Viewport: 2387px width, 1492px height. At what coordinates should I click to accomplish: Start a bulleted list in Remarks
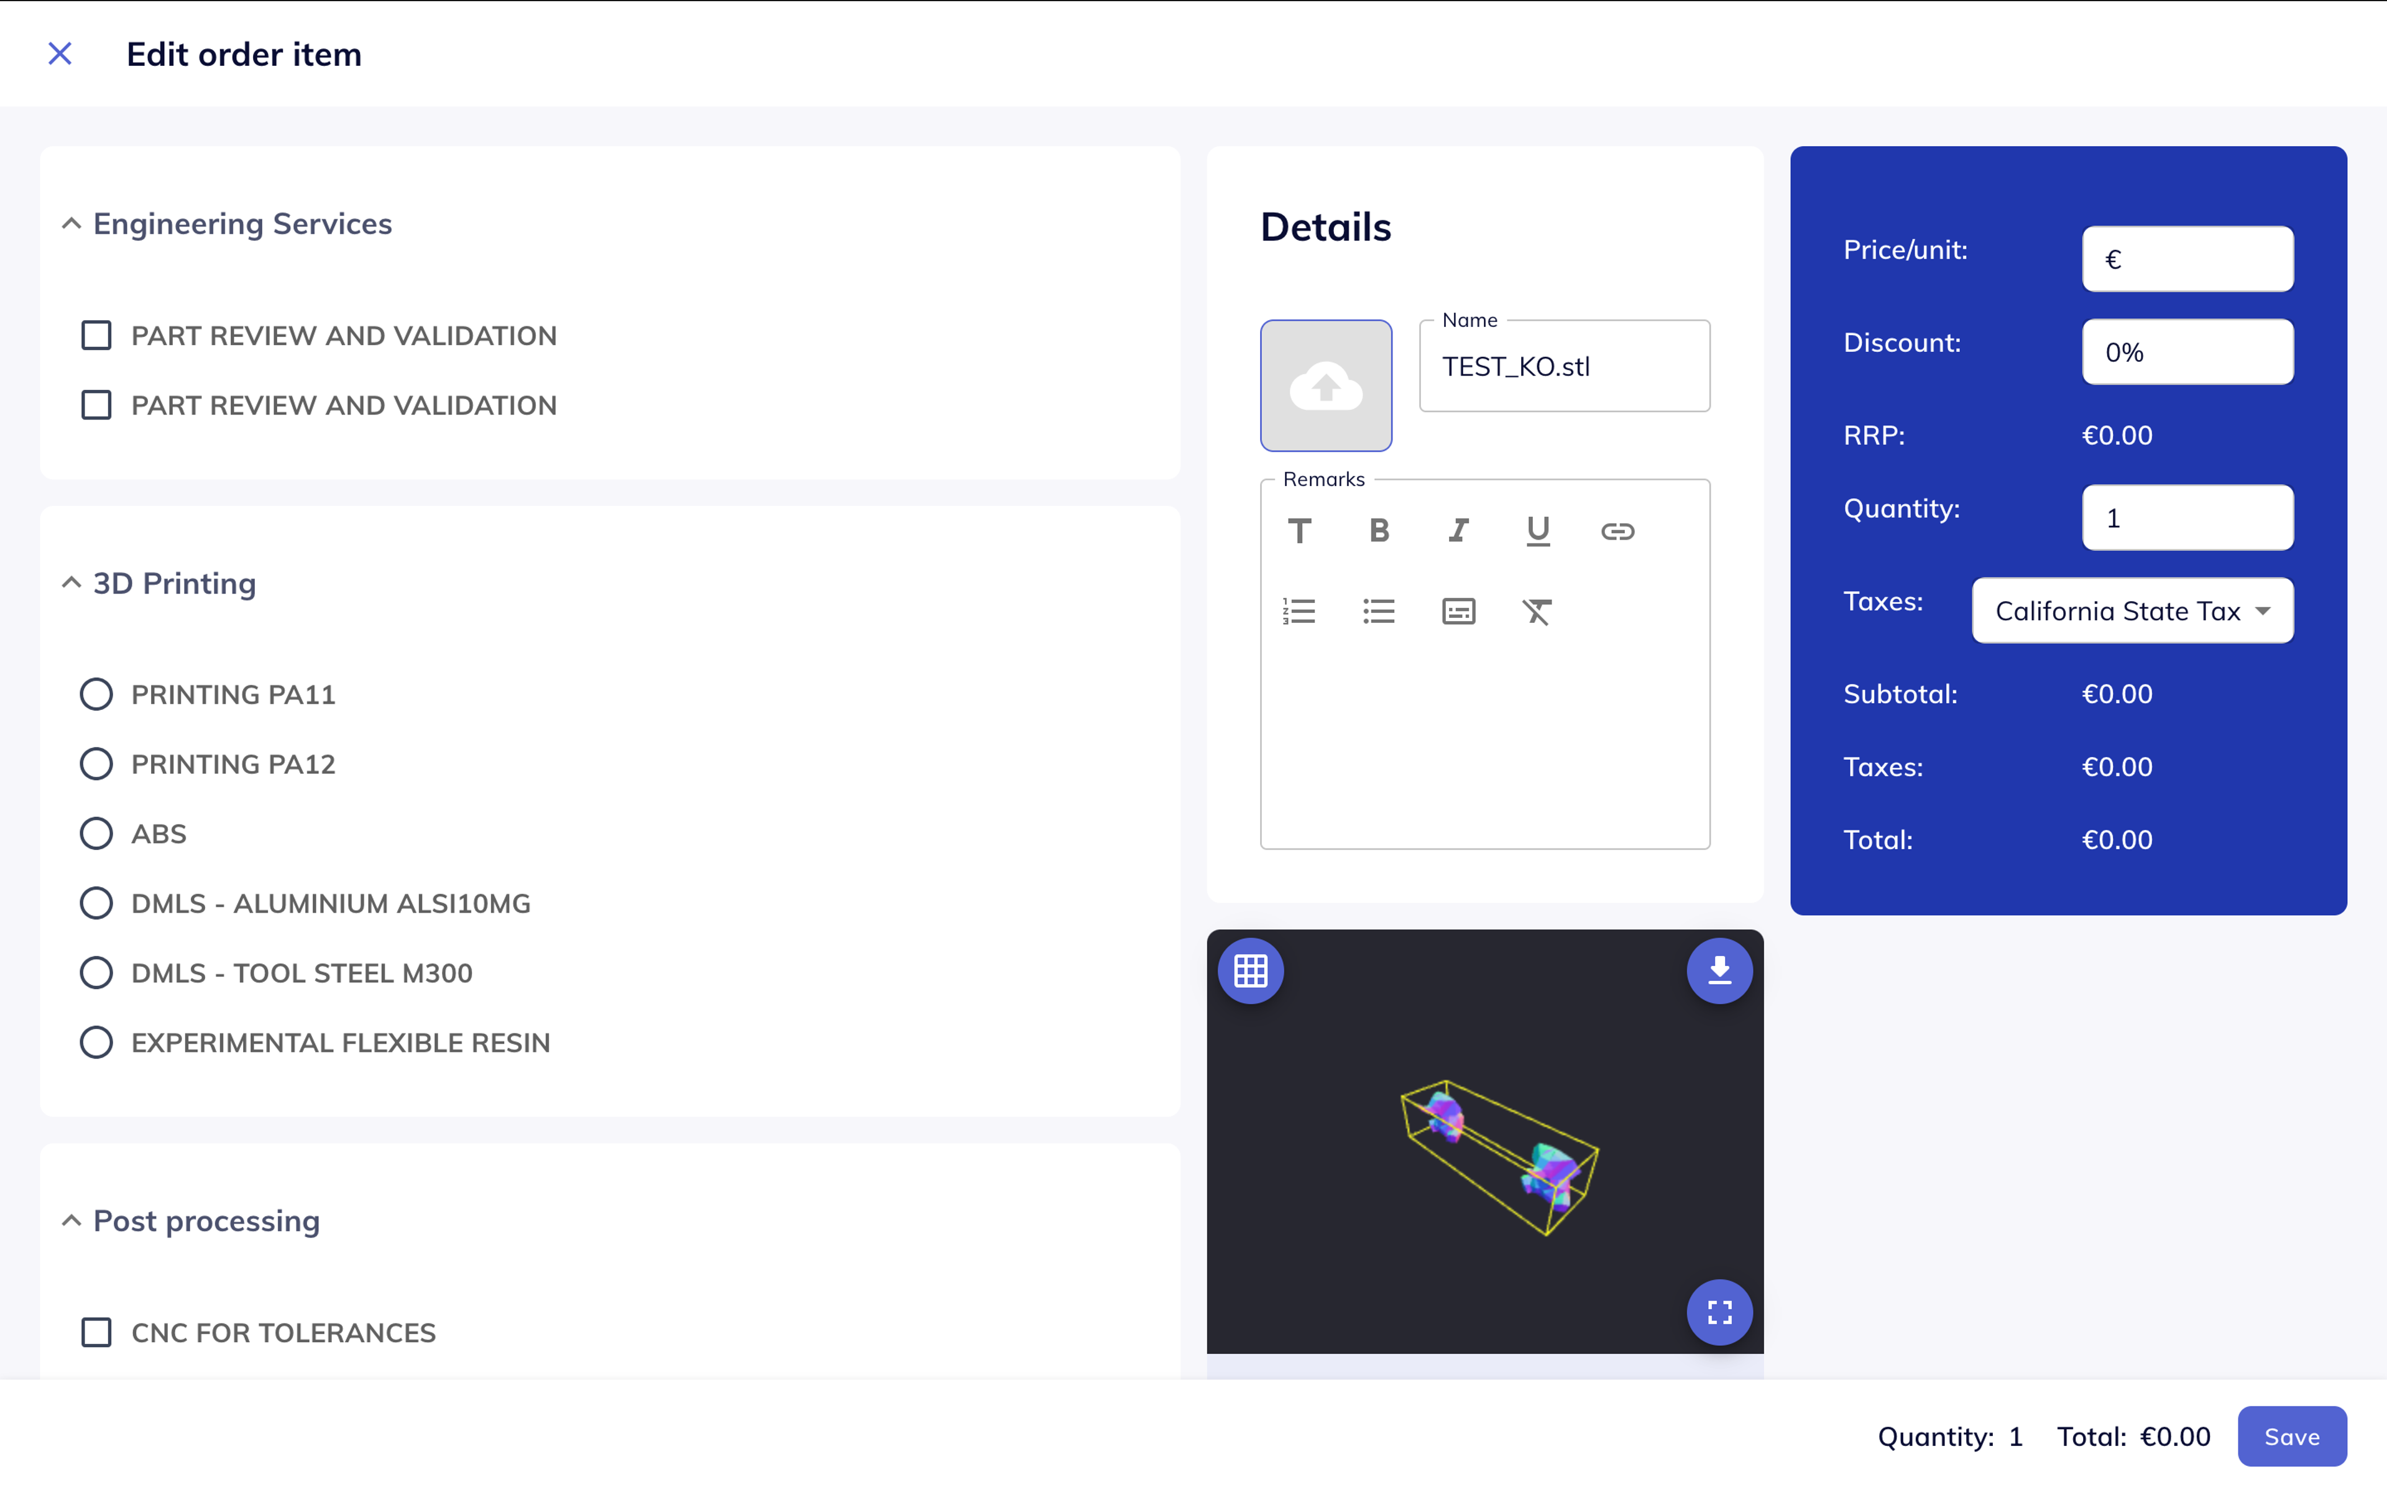coord(1379,612)
